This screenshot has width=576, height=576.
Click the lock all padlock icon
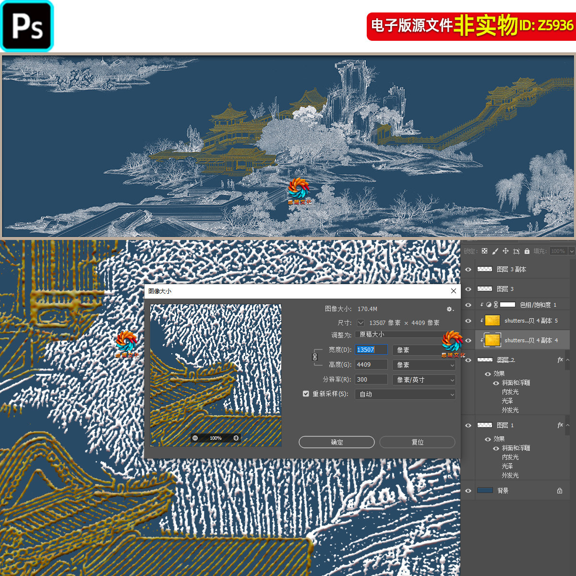click(x=527, y=251)
